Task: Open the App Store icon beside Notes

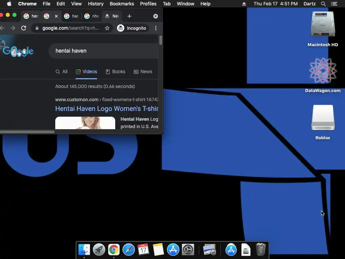Action: [173, 250]
